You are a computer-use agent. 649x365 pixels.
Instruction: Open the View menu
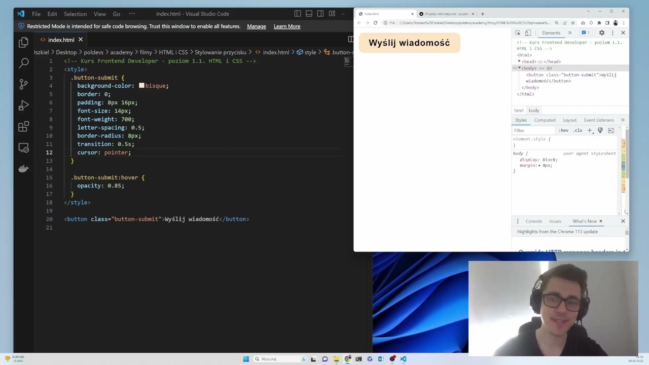click(x=100, y=14)
